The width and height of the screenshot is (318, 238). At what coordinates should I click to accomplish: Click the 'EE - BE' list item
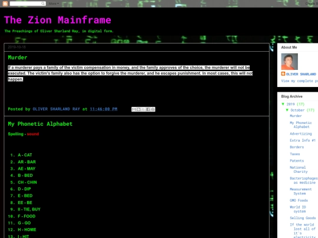coord(25,203)
